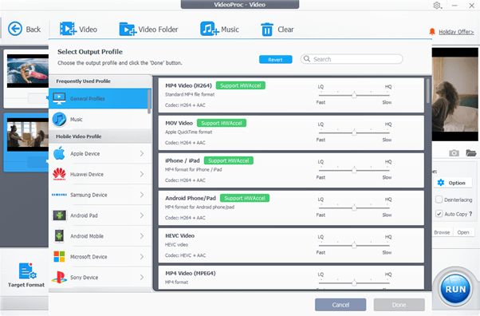Click the profile list vertical scrollbar
This screenshot has height=316, width=480.
pos(427,91)
